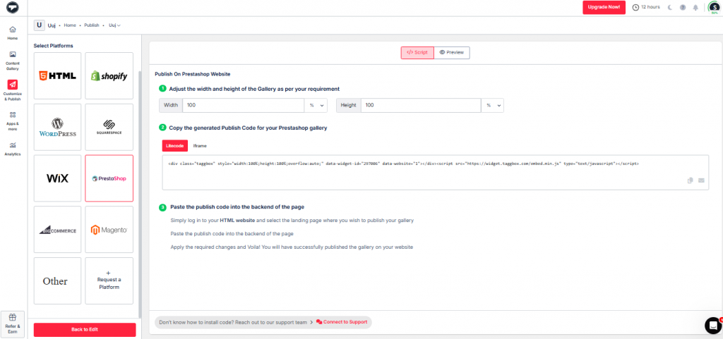Click the 12 hours clock indicator
Screen dimensions: 723x339
coord(646,7)
